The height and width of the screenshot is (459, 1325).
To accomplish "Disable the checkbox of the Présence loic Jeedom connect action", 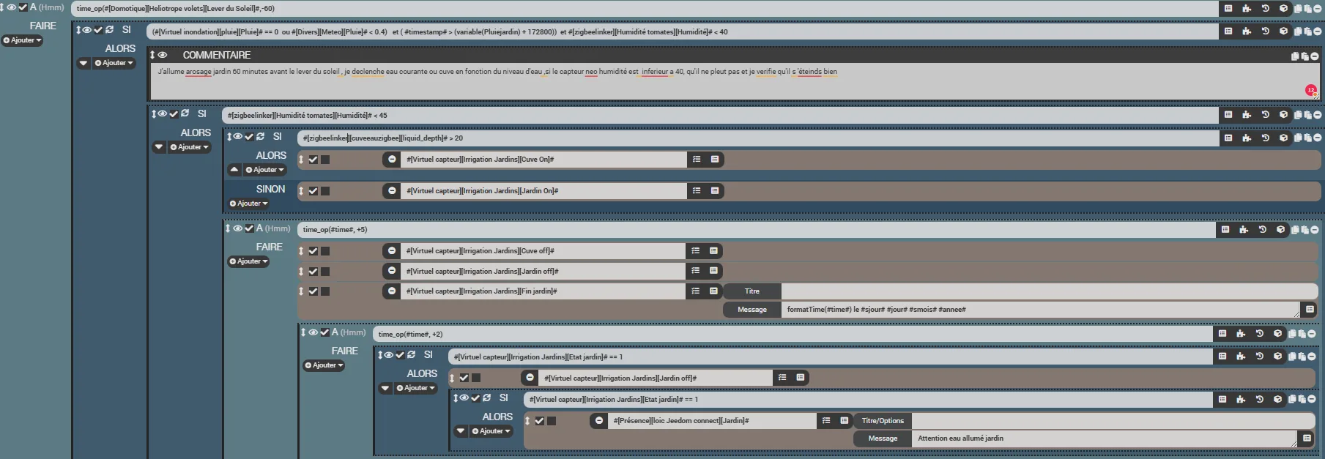I will [540, 421].
